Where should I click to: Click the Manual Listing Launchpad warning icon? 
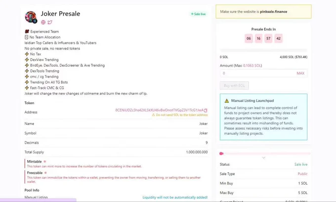[227, 101]
